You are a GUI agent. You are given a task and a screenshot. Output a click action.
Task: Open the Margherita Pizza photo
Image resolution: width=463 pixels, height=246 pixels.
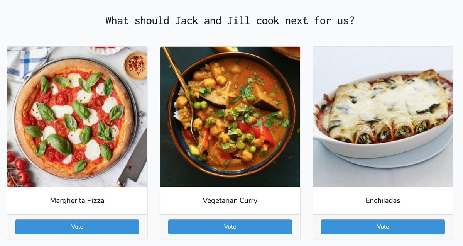coord(77,117)
